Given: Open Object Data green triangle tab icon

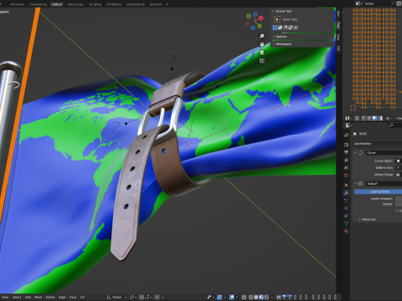Looking at the screenshot, I should click(x=346, y=223).
